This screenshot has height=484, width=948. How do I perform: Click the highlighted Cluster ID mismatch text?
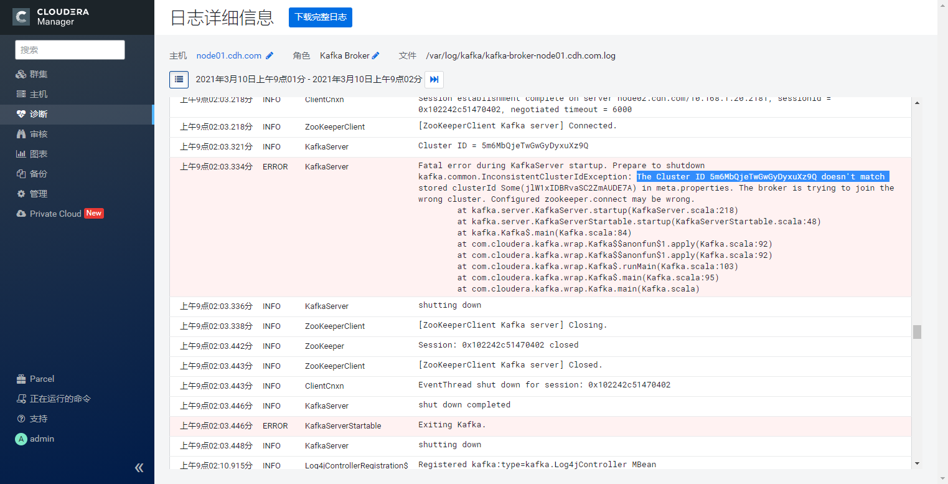pos(763,177)
